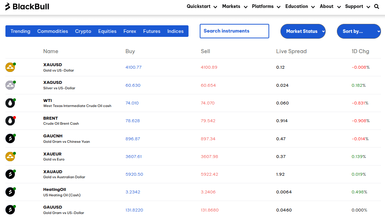Click XAUEUR buy price 3607.61

point(134,157)
